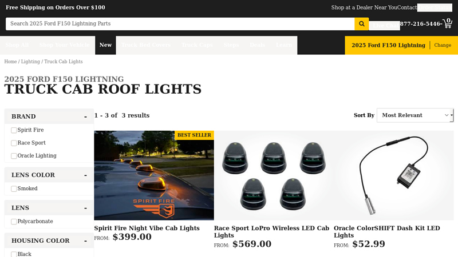Click Spirit Fire Night Vibe Cab Lights title
Image resolution: width=458 pixels, height=257 pixels.
tap(147, 228)
